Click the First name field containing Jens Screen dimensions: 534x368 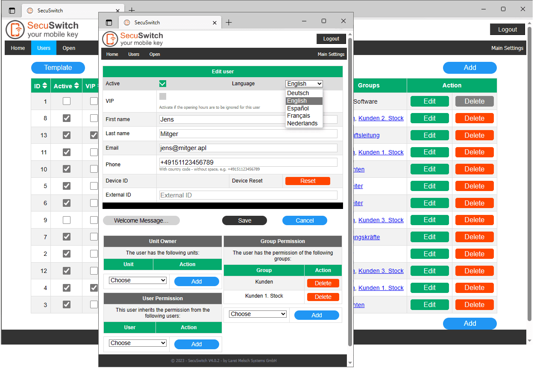pos(248,119)
